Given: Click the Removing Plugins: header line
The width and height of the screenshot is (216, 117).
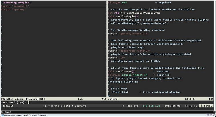Looking at the screenshot, I should point(16,3).
